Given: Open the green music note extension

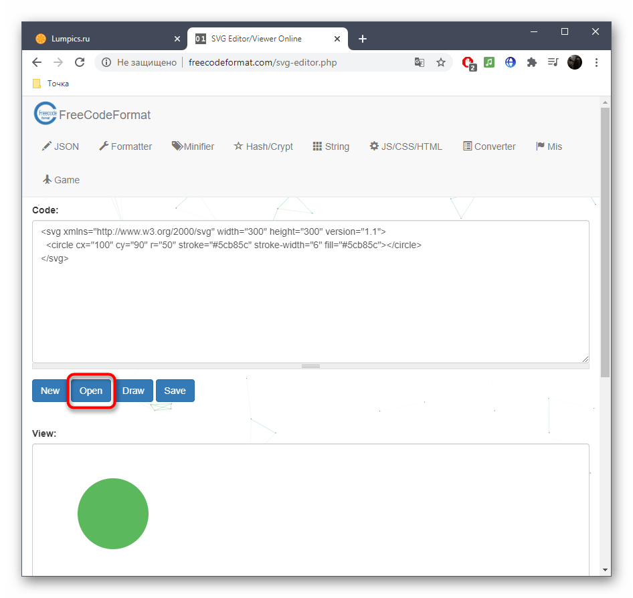Looking at the screenshot, I should coord(489,62).
